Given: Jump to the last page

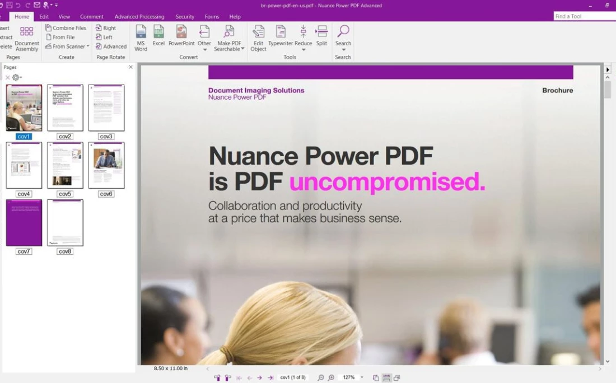Looking at the screenshot, I should (x=270, y=378).
